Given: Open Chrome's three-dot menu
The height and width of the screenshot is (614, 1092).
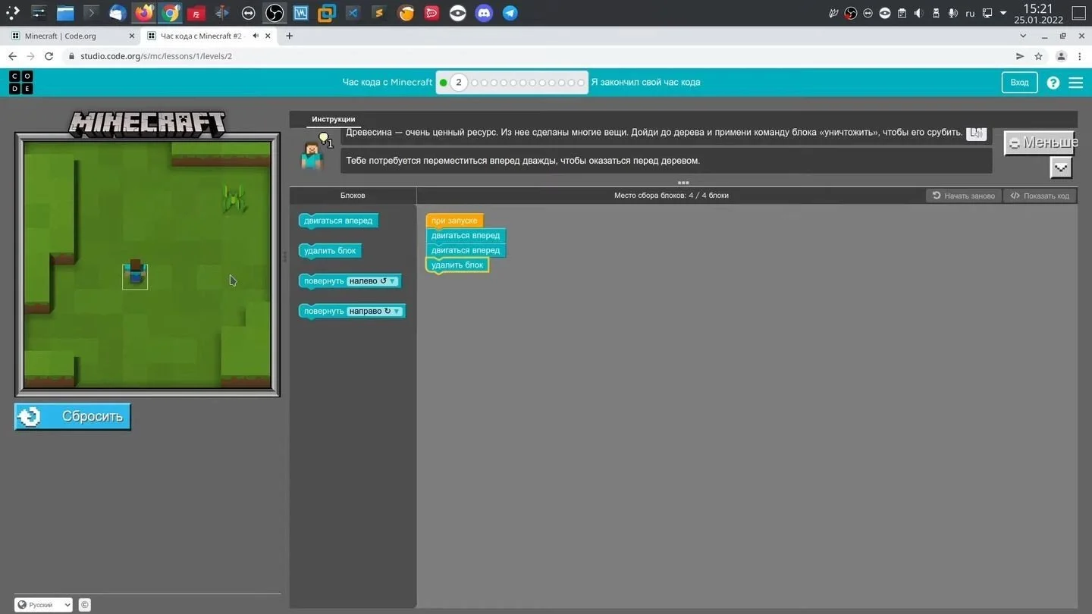Looking at the screenshot, I should point(1080,56).
